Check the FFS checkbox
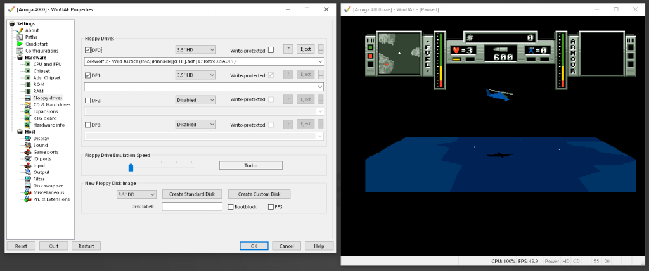The width and height of the screenshot is (649, 271). click(271, 206)
